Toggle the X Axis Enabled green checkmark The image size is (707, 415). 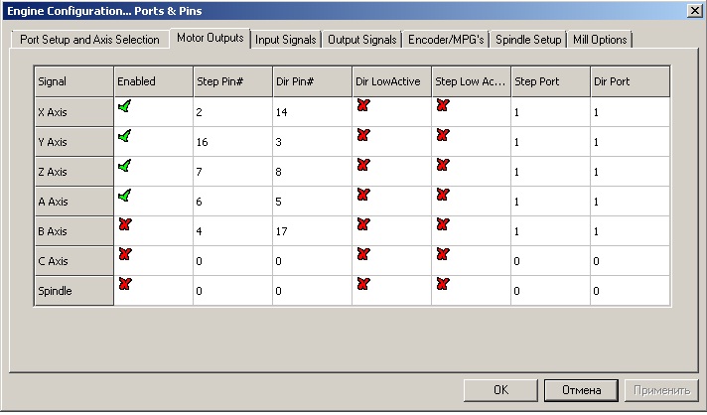tap(124, 105)
